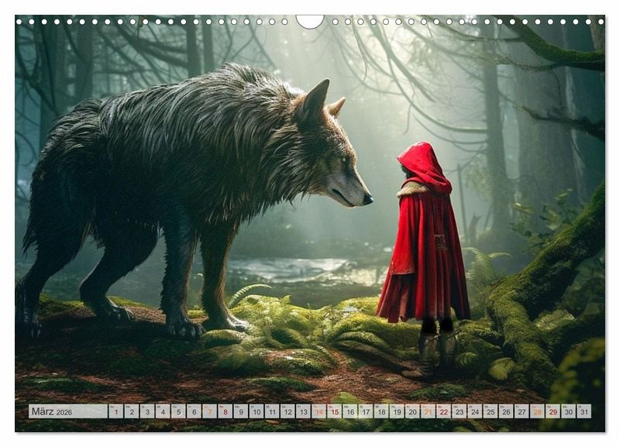
Task: Select day 5 in the calendar strip
Action: coord(178,411)
